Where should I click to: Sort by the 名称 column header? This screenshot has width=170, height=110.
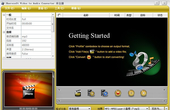click(86, 15)
